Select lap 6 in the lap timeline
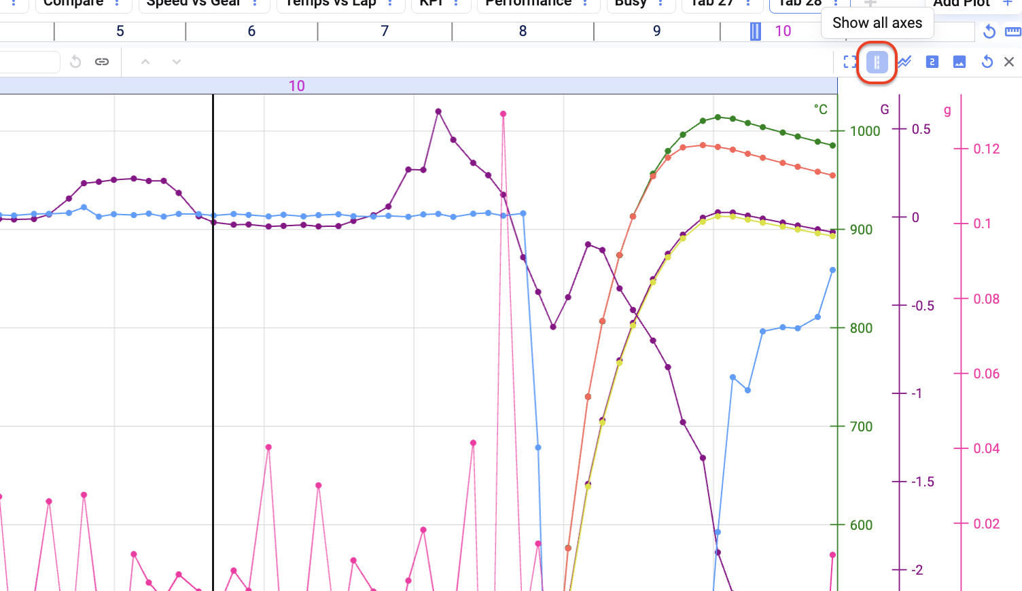Image resolution: width=1022 pixels, height=591 pixels. tap(251, 31)
